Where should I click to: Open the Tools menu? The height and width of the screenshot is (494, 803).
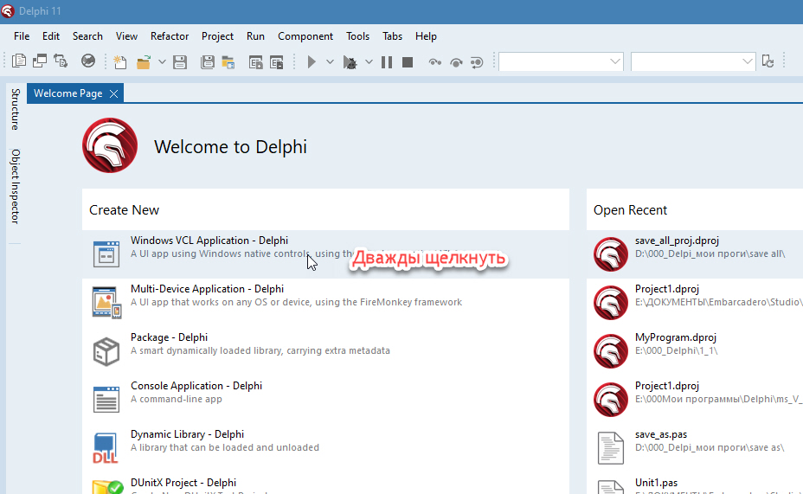357,36
